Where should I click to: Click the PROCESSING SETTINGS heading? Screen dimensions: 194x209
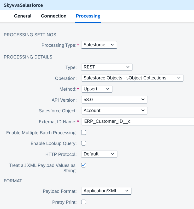[x=30, y=35]
